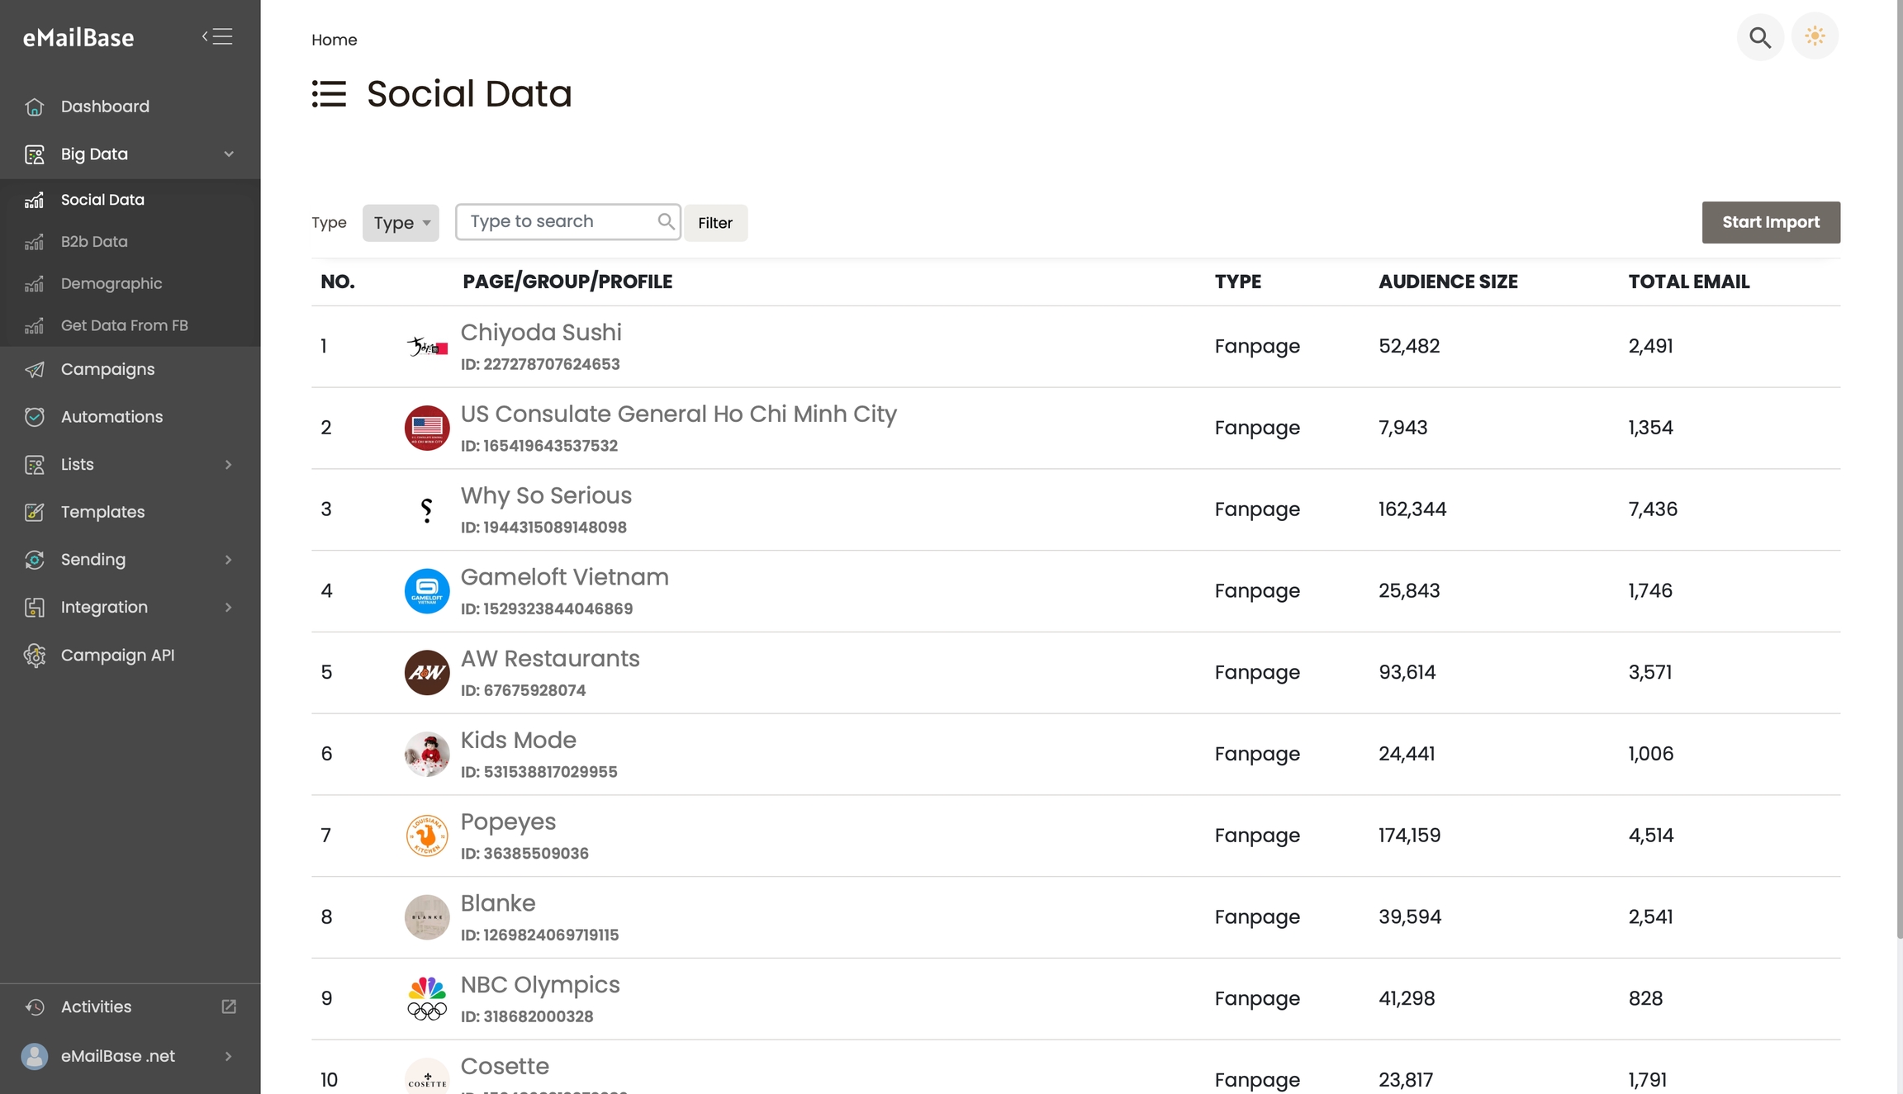Toggle light/dark theme sun icon
This screenshot has width=1903, height=1094.
(1815, 36)
